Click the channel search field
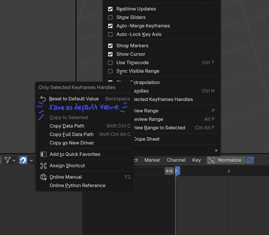269x235 pixels. 149,171
